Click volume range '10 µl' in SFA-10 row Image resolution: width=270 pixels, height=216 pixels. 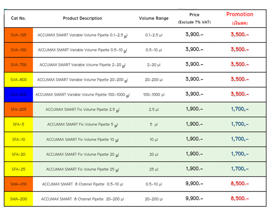tap(154, 140)
